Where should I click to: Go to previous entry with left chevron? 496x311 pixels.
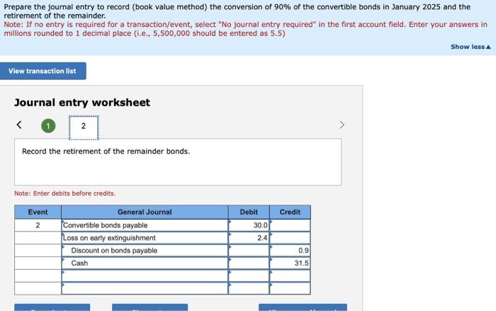tap(19, 125)
